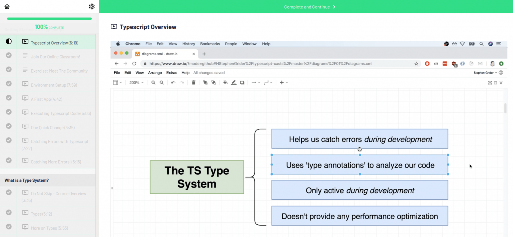The width and height of the screenshot is (513, 237).
Task: Pick the fill color bucket tool
Action: click(225, 83)
